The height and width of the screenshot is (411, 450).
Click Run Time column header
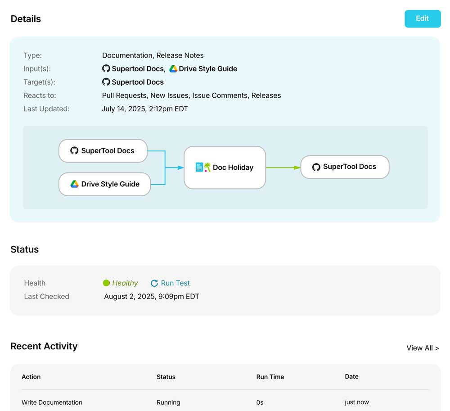click(270, 377)
